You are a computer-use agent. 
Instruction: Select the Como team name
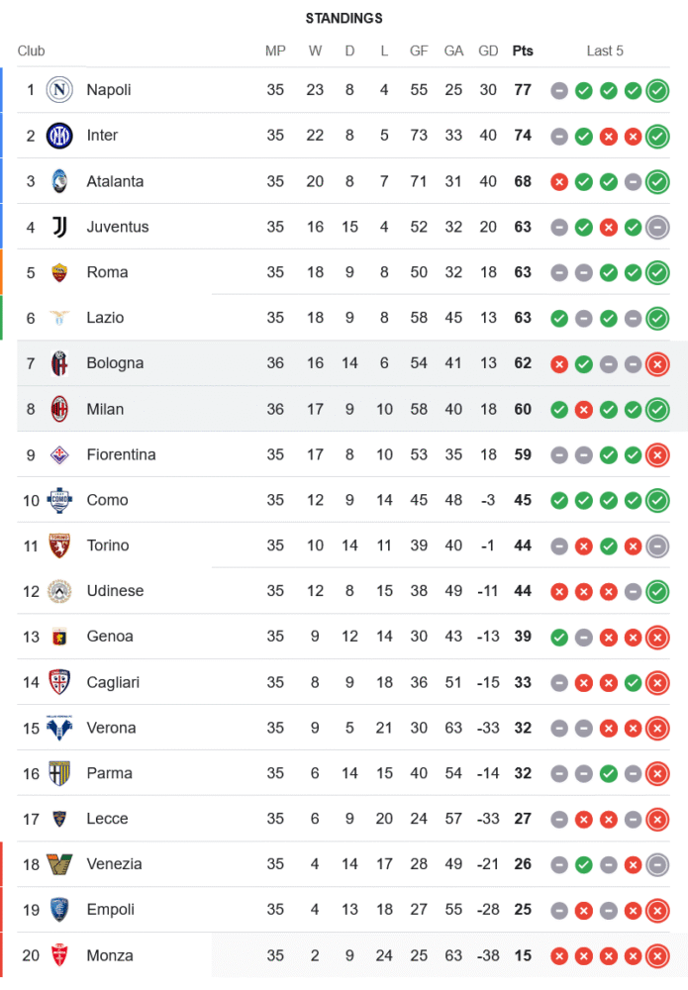click(x=107, y=500)
